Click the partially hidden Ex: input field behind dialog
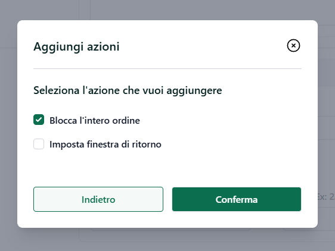The width and height of the screenshot is (335, 251). click(x=326, y=197)
